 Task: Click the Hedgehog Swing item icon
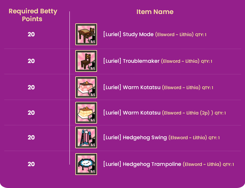point(86,138)
